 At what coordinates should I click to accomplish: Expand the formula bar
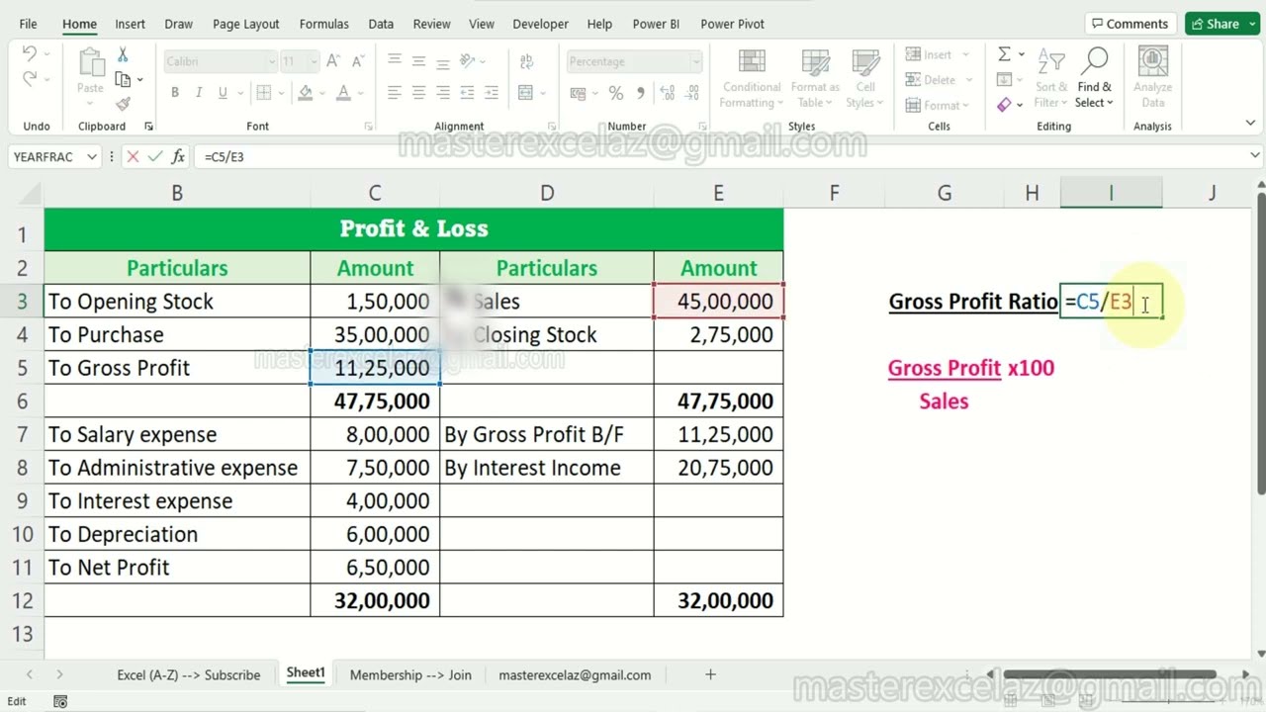[x=1255, y=155]
